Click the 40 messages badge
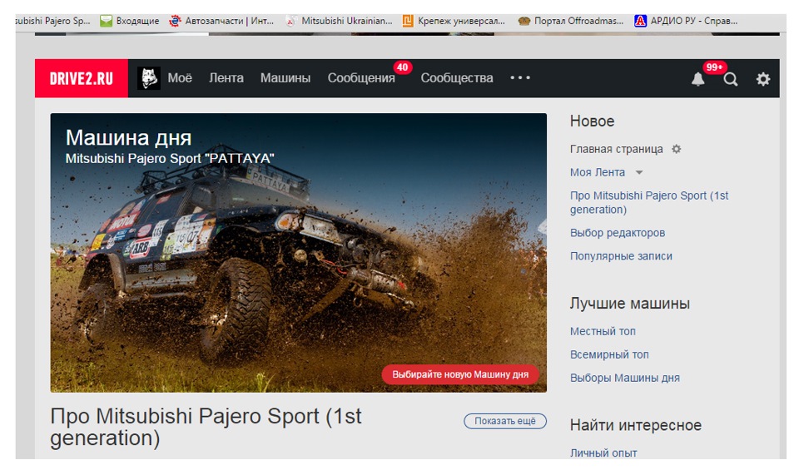The width and height of the screenshot is (799, 470). 402,67
